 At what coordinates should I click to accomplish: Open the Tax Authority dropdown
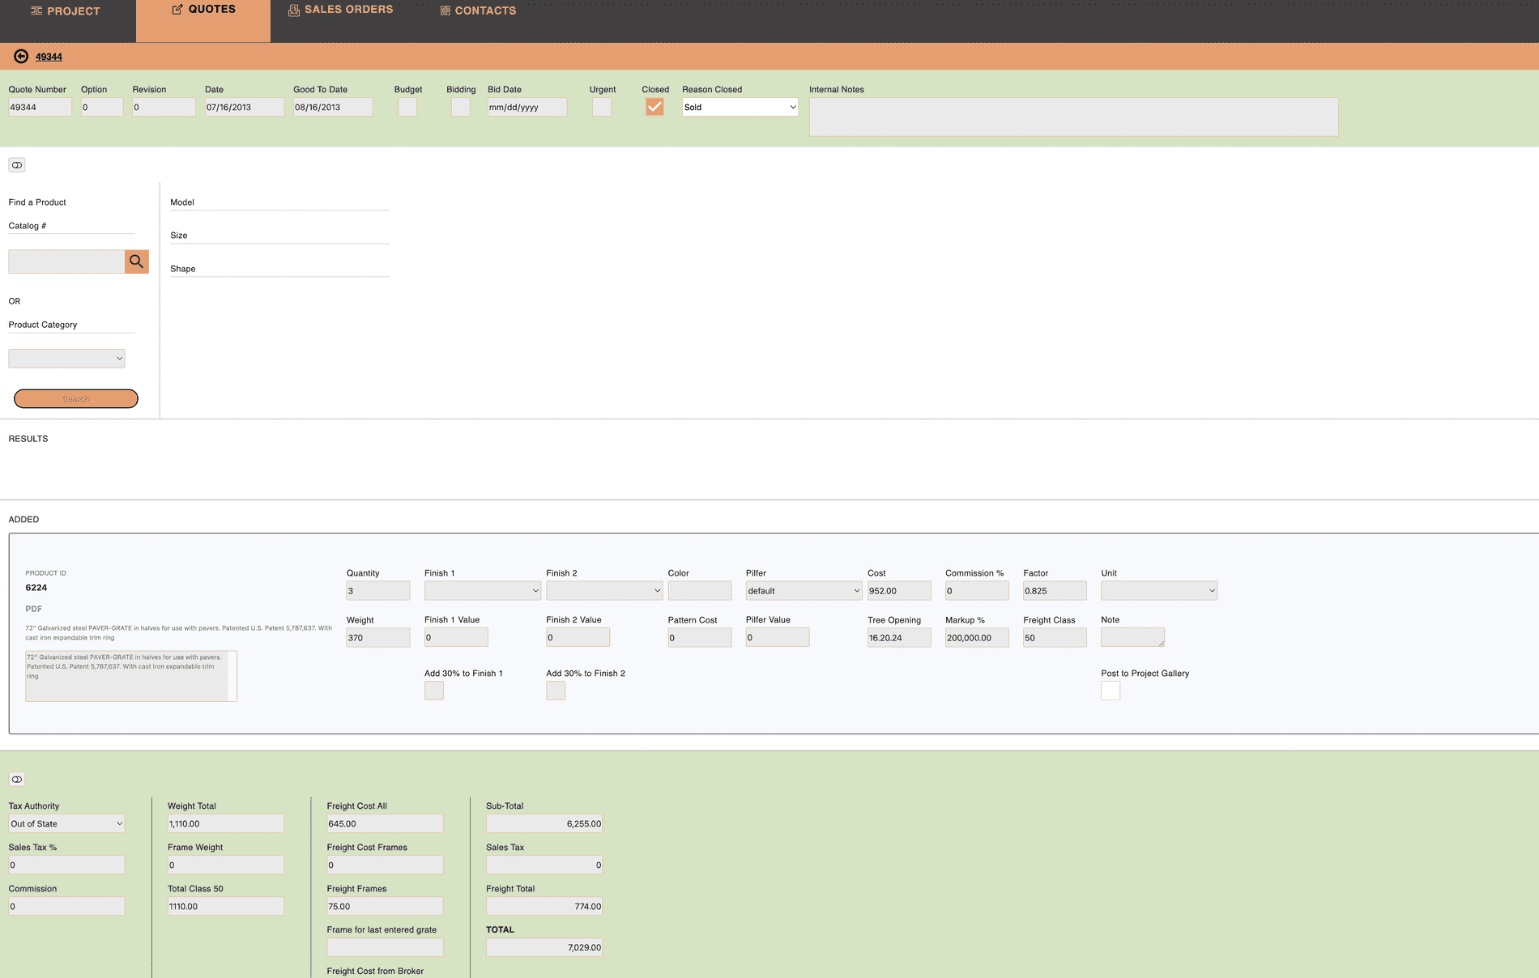tap(66, 824)
